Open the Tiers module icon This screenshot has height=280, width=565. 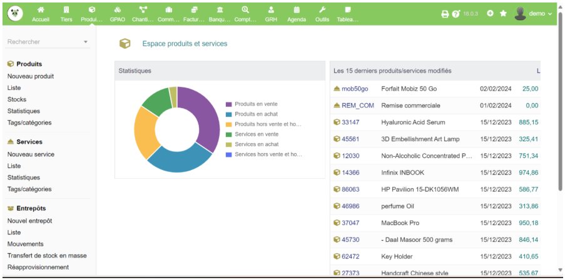pyautogui.click(x=66, y=10)
